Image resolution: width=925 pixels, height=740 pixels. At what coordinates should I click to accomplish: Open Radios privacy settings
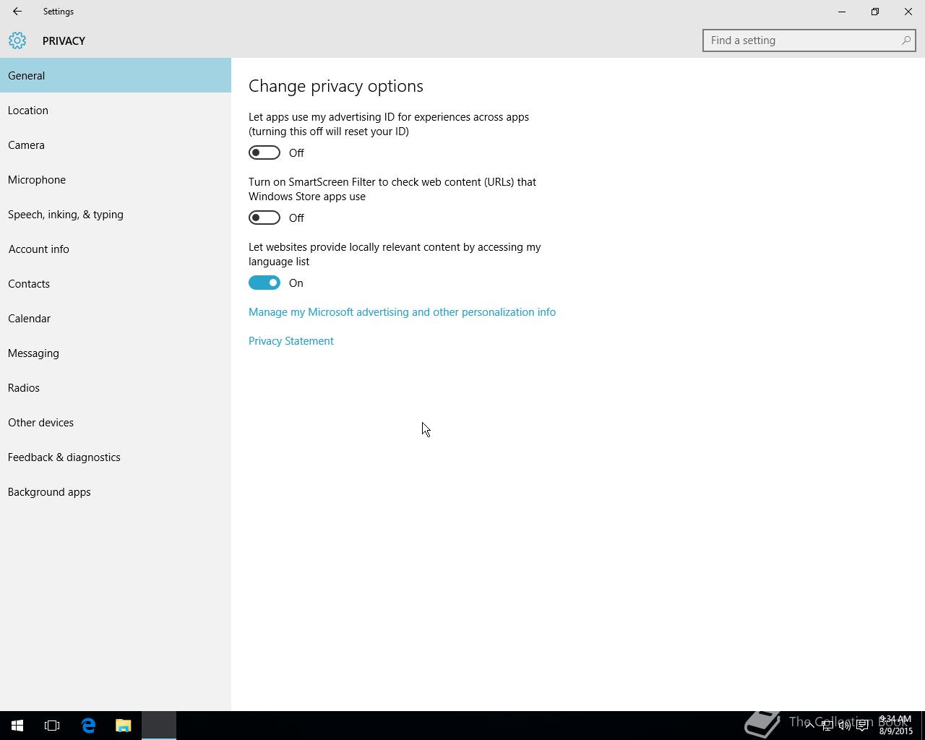point(116,387)
